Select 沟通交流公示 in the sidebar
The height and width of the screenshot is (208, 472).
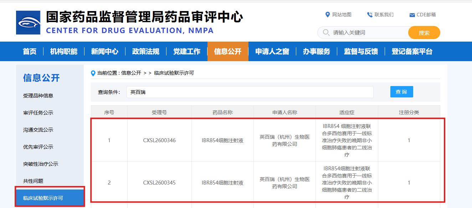pyautogui.click(x=38, y=130)
